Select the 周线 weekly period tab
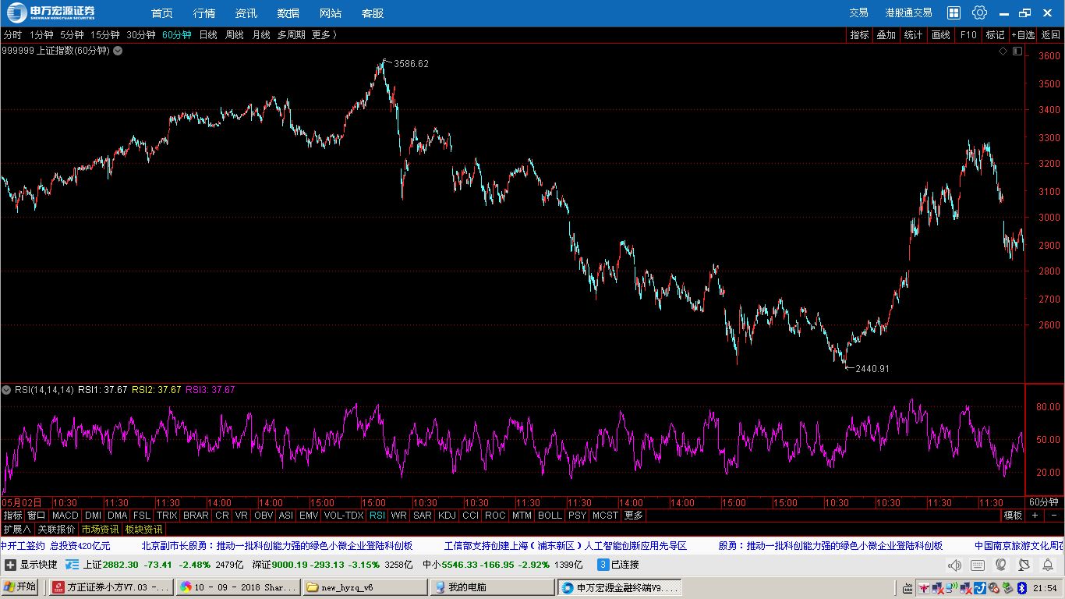This screenshot has height=599, width=1065. tap(235, 35)
